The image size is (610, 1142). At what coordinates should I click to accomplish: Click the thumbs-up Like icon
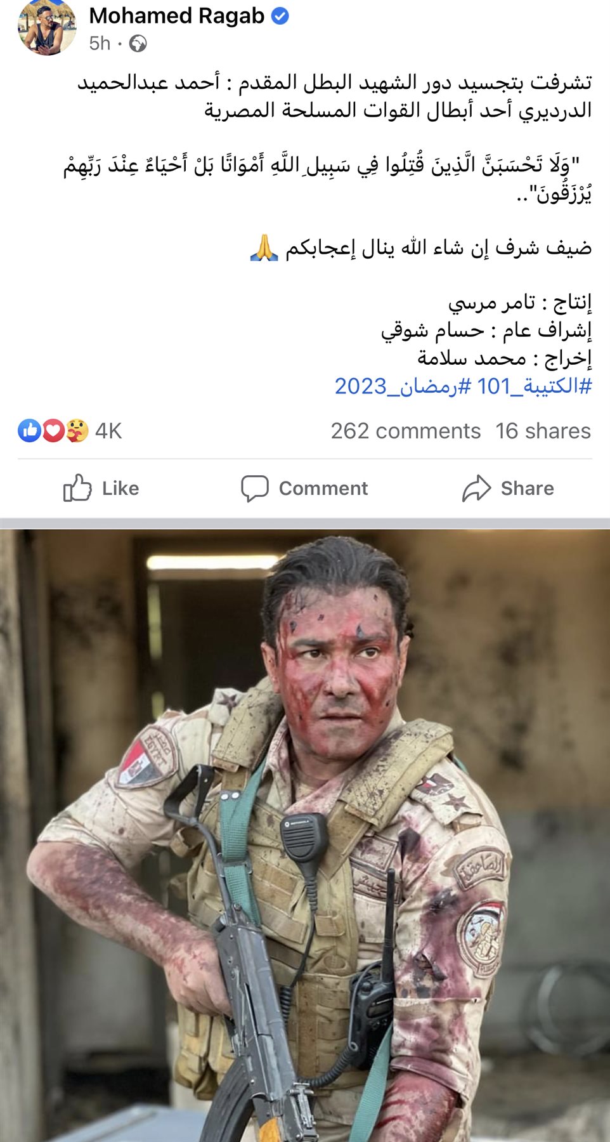point(77,488)
